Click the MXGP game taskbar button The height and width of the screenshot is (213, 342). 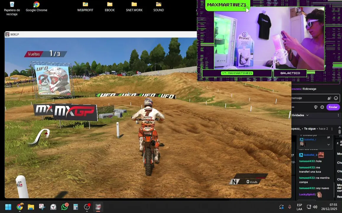click(98, 207)
